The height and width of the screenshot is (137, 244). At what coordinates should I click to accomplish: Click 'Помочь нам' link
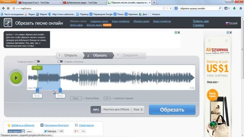[201, 21]
